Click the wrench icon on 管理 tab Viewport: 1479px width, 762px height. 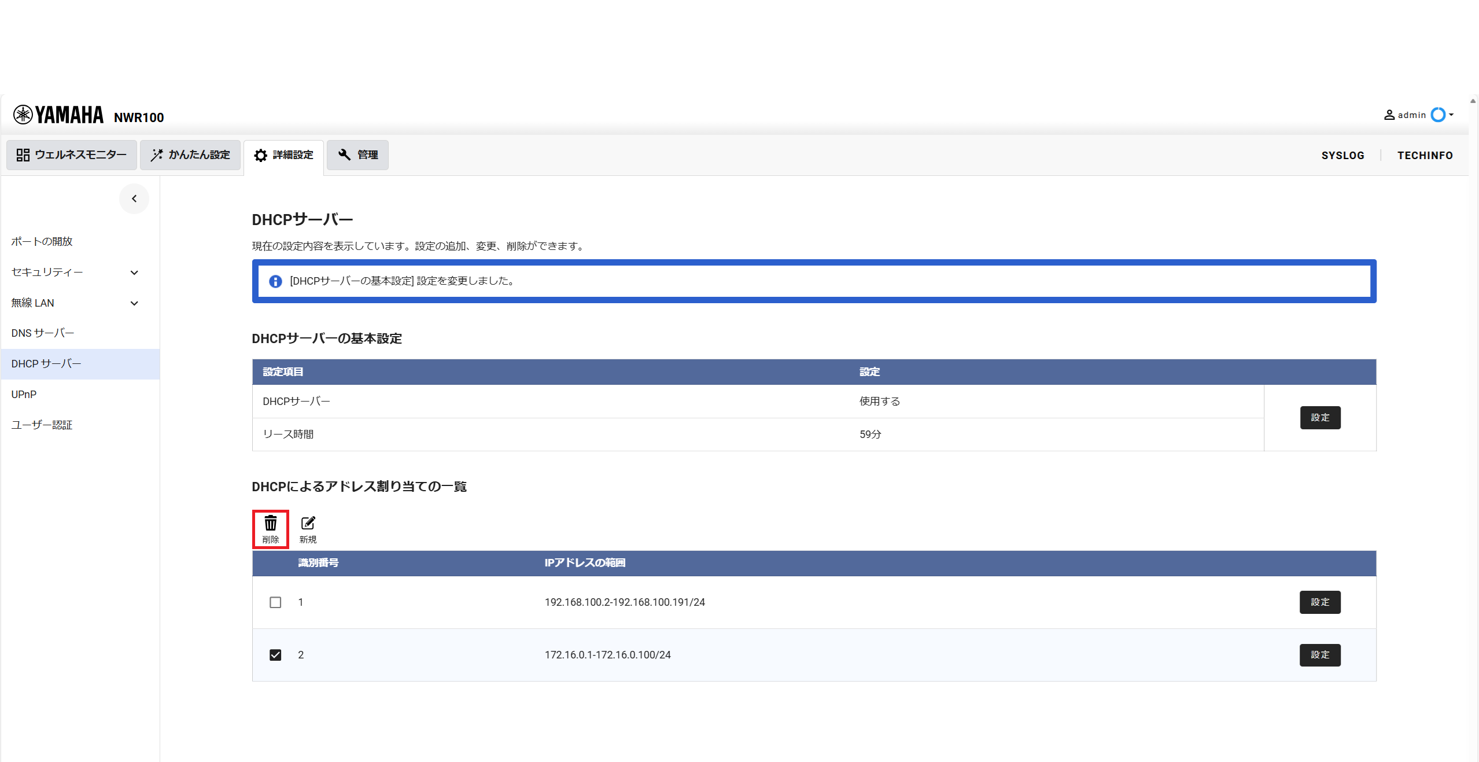pos(345,154)
